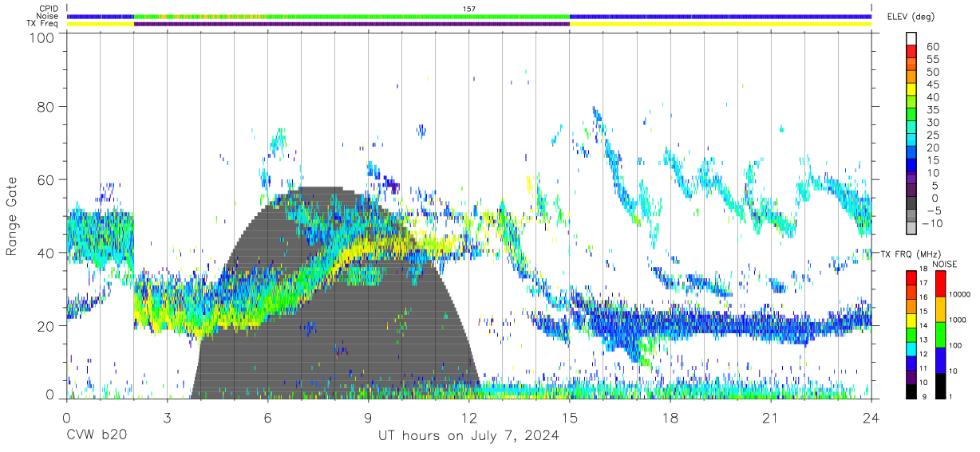Click the ELEV (deg) colorbar title
The image size is (980, 452).
point(911,17)
